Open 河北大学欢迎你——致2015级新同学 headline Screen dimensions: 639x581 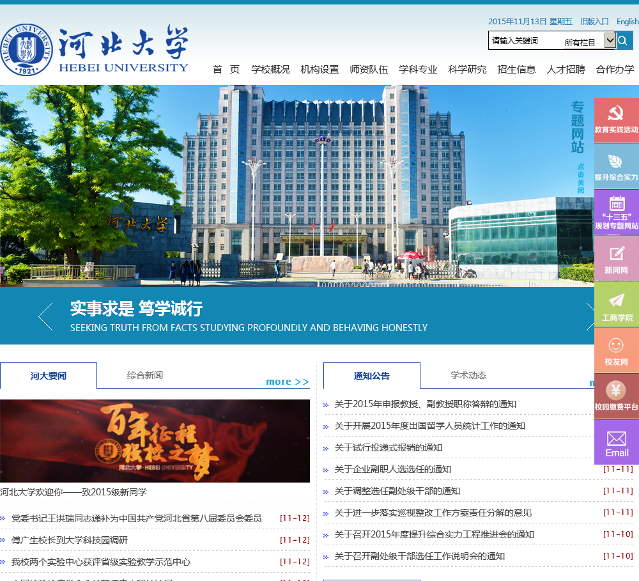(x=73, y=492)
